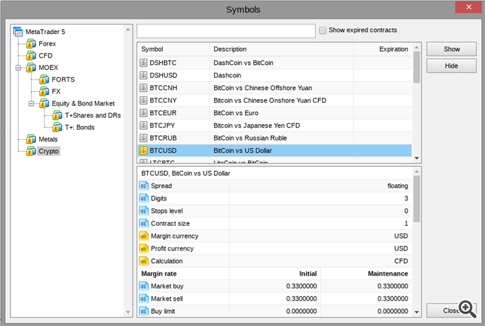Click tree panel scroll up arrow

(x=128, y=29)
